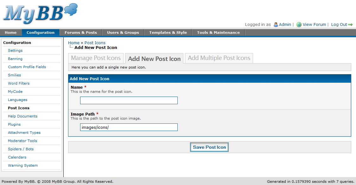Open Word Filters settings
The height and width of the screenshot is (185, 356).
(x=19, y=83)
